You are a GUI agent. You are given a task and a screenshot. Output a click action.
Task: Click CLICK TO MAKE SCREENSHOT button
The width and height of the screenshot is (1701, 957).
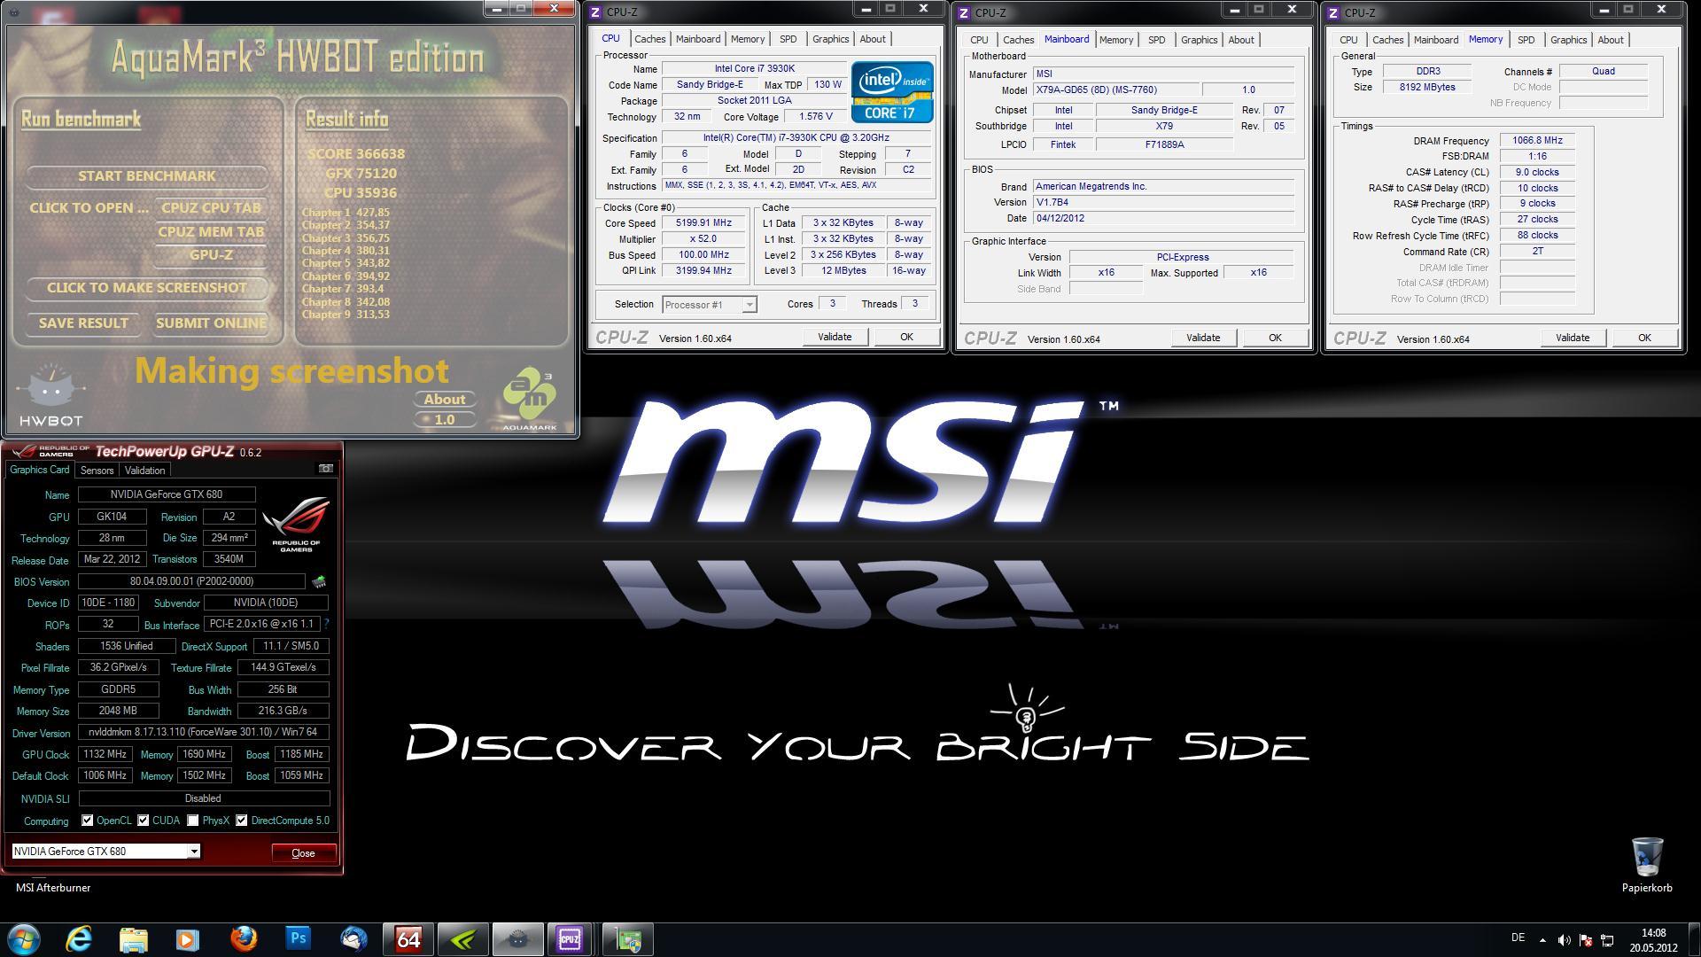click(x=147, y=287)
